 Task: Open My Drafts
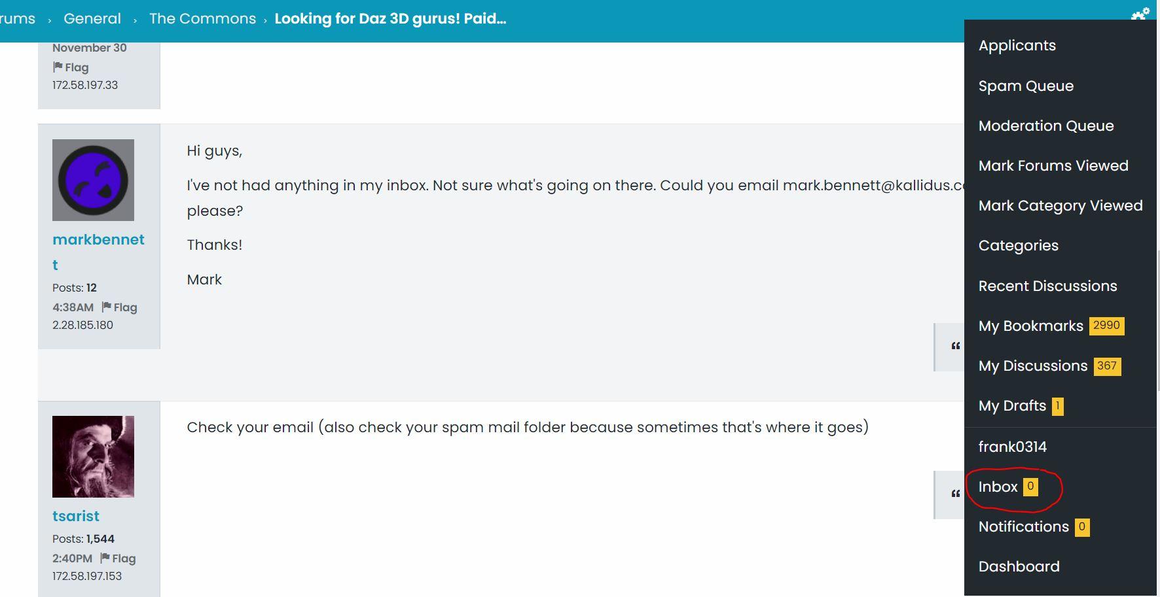(1012, 406)
